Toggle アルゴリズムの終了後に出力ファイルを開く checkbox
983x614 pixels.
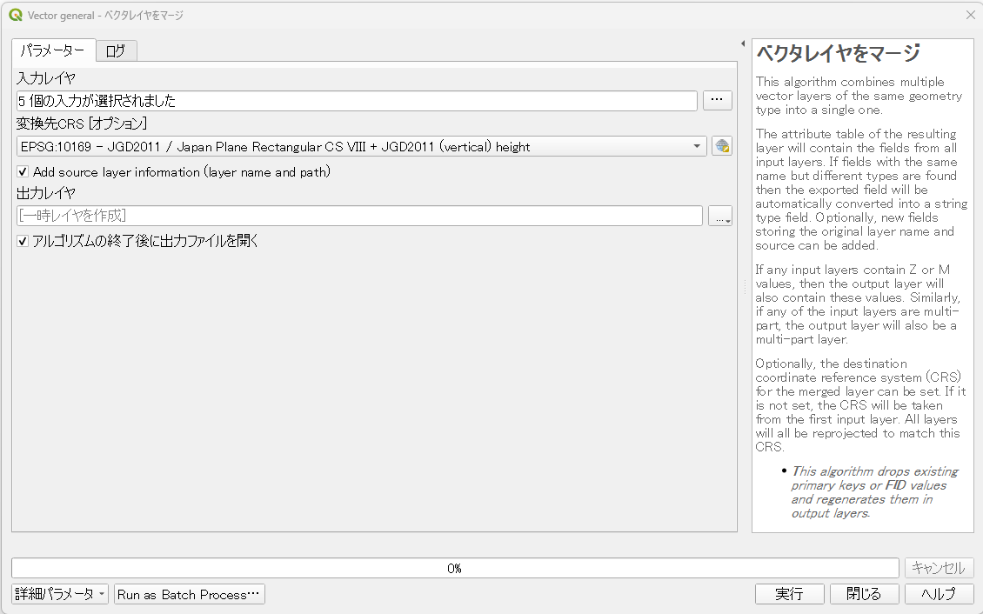point(23,241)
